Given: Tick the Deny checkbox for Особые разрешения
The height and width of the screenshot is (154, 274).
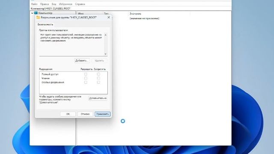Looking at the screenshot, I should click(x=98, y=82).
